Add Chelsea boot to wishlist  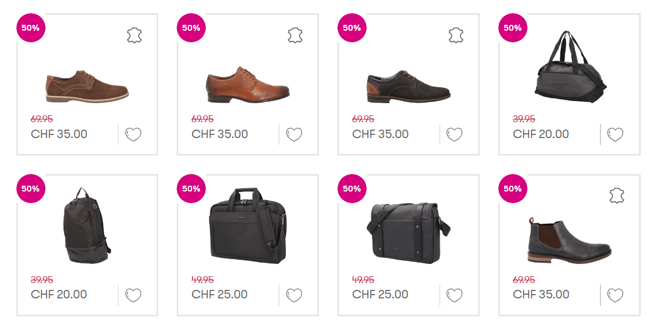(x=615, y=295)
